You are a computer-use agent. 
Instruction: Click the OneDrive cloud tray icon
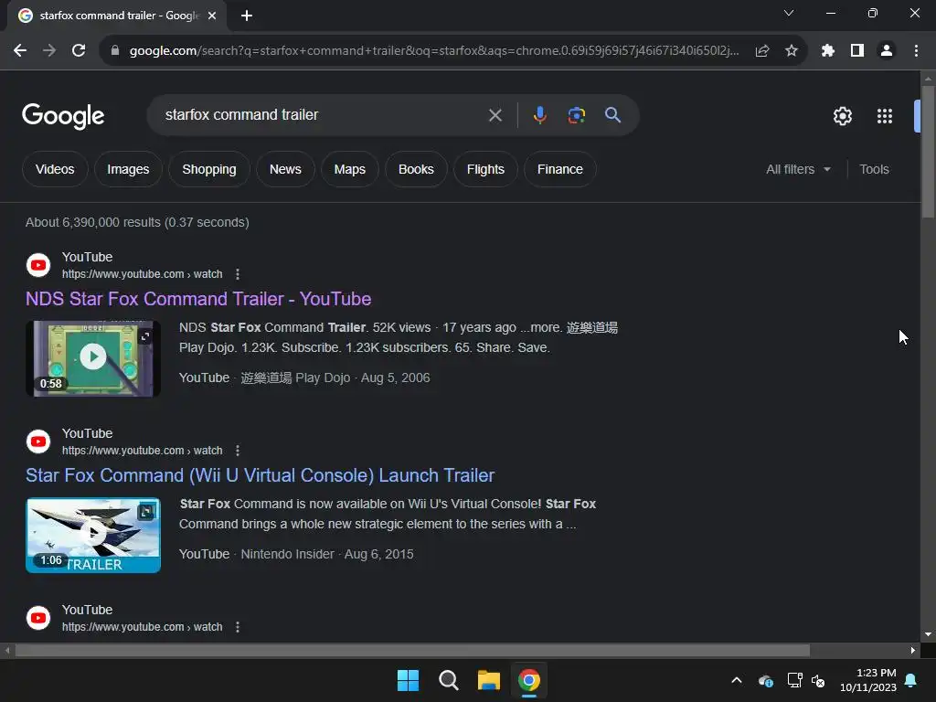(x=766, y=680)
